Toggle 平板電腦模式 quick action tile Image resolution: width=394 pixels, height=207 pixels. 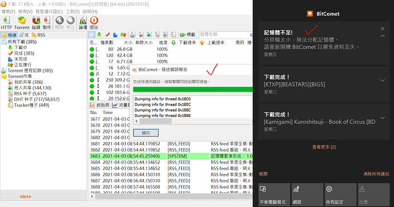coord(274,194)
